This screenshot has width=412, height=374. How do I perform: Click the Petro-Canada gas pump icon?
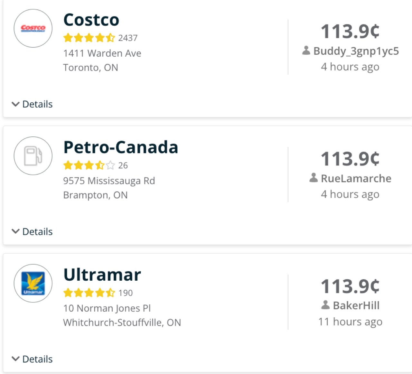pyautogui.click(x=33, y=156)
